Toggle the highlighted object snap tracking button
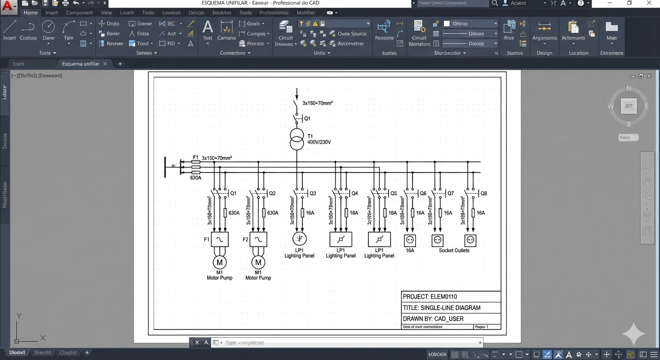The image size is (660, 360). click(x=558, y=354)
